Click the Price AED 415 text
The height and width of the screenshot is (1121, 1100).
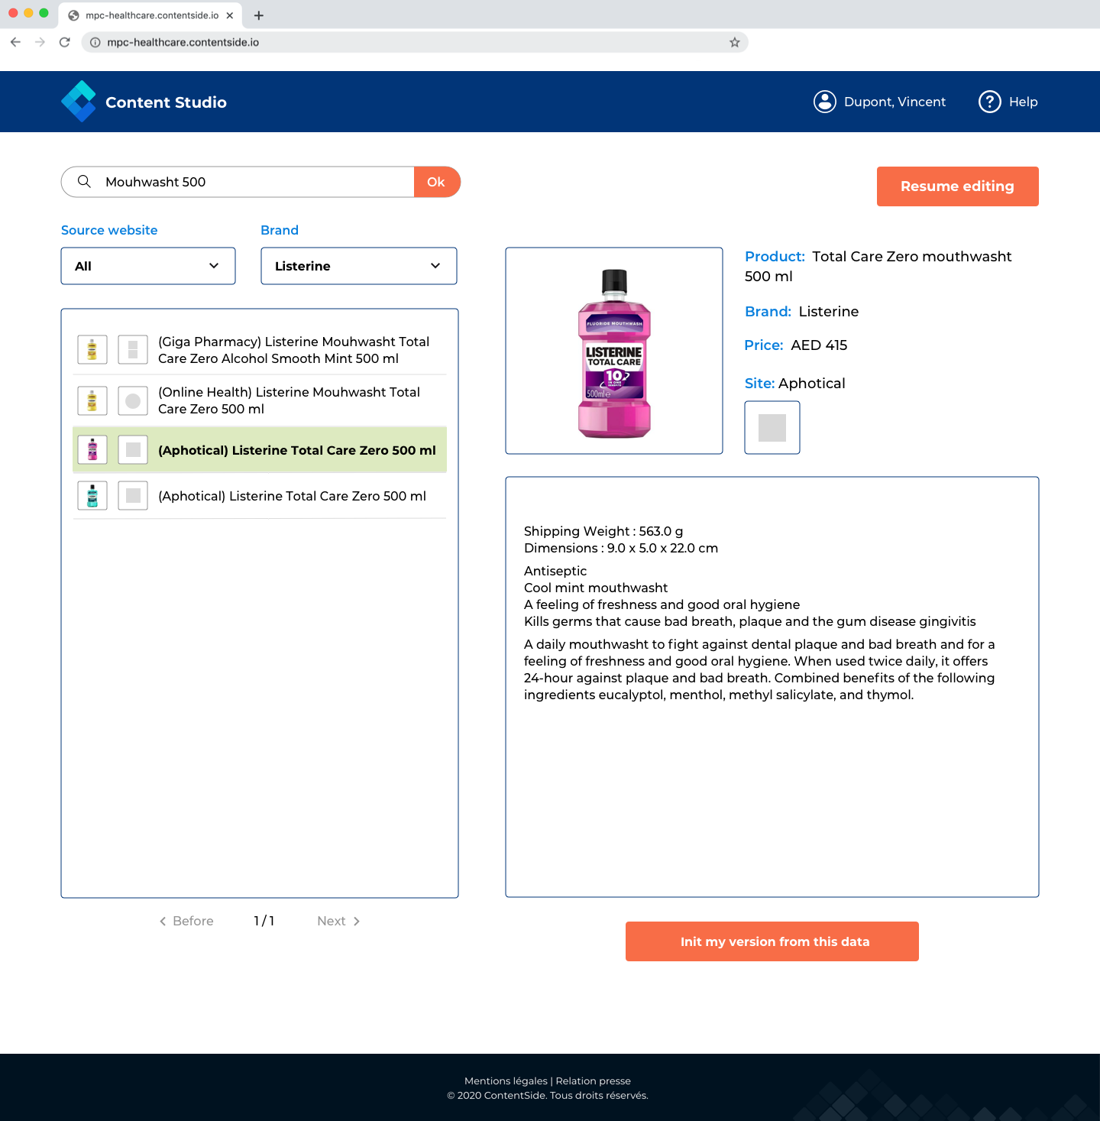point(796,345)
